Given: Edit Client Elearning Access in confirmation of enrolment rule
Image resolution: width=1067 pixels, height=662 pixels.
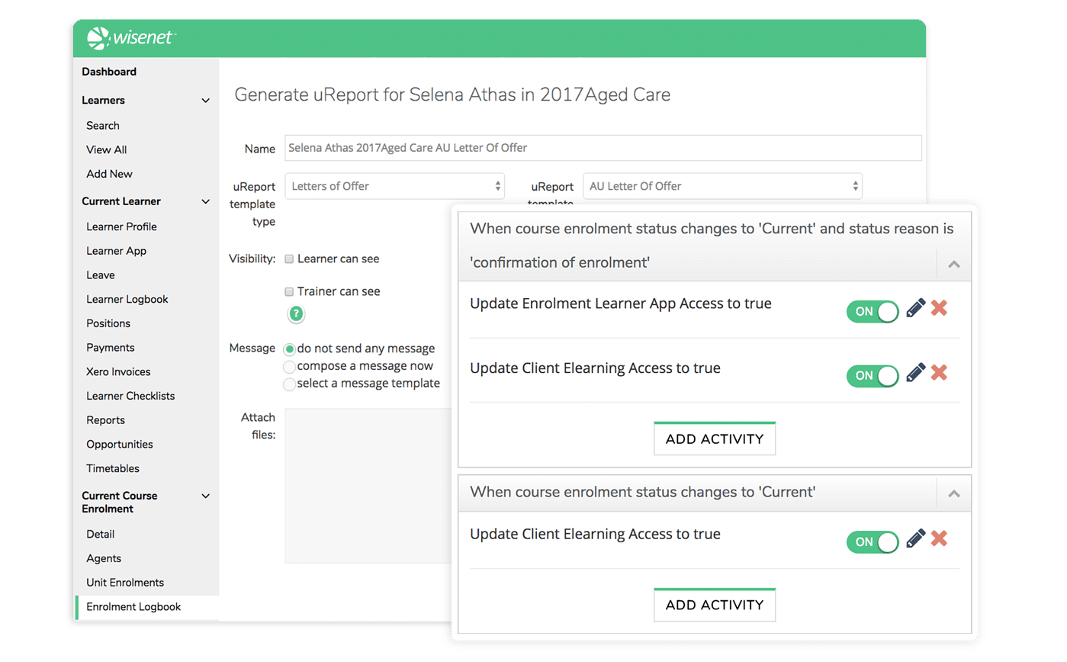Looking at the screenshot, I should click(916, 373).
